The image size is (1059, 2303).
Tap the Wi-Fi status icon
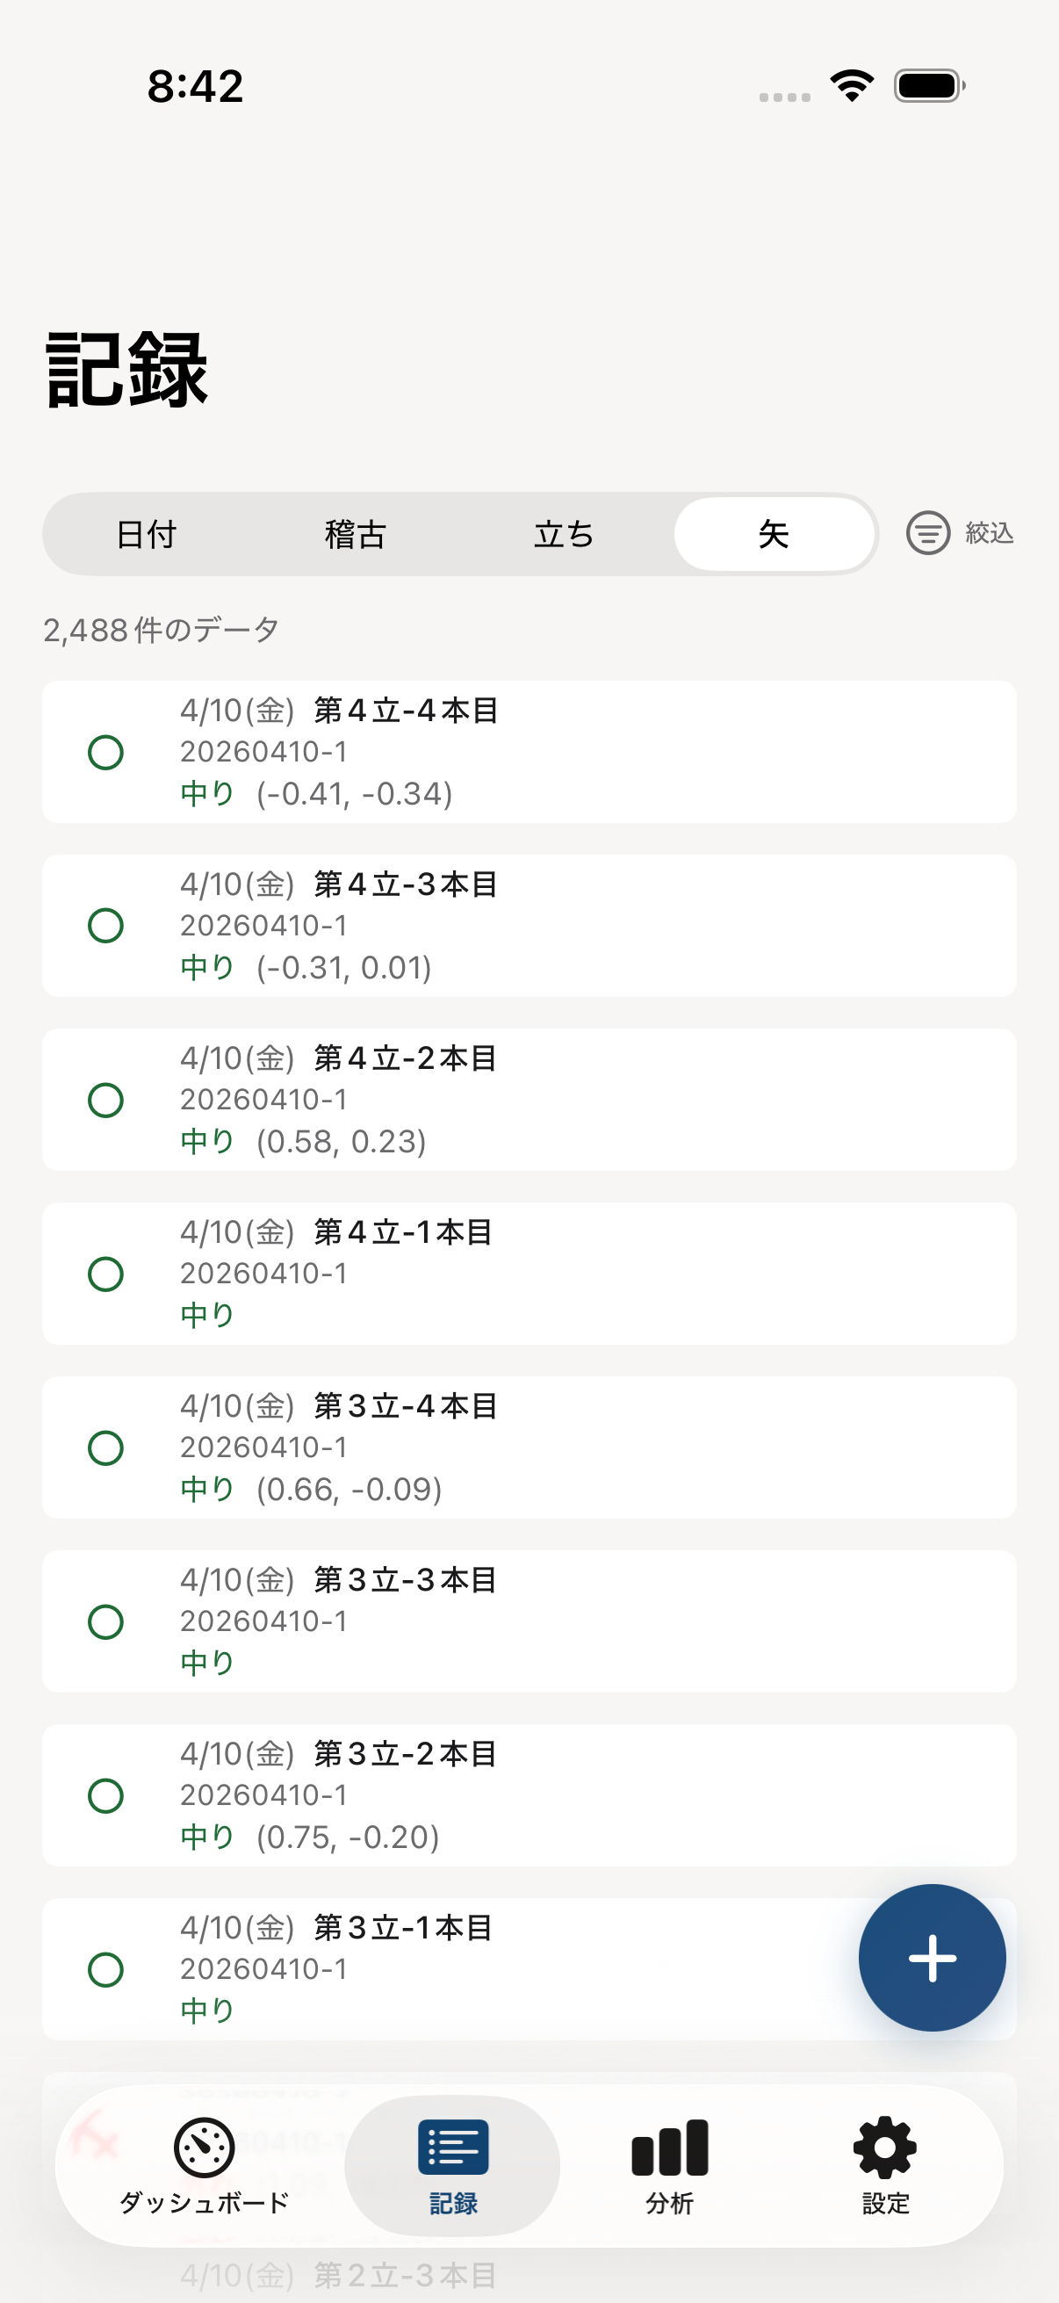click(x=852, y=86)
